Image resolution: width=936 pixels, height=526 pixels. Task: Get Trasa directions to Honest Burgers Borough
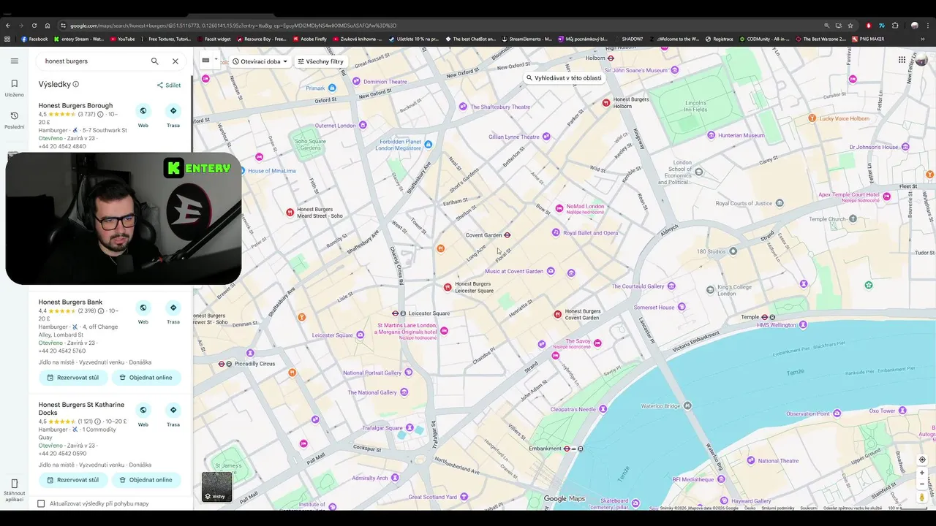tap(173, 115)
